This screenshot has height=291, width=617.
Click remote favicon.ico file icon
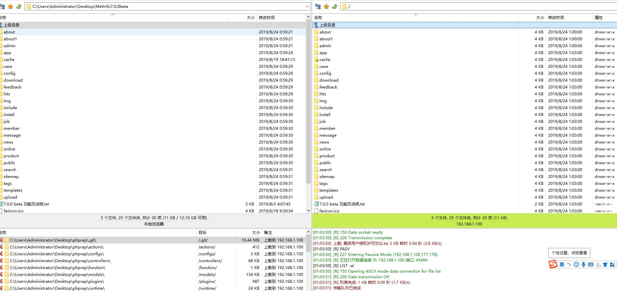tap(316, 211)
